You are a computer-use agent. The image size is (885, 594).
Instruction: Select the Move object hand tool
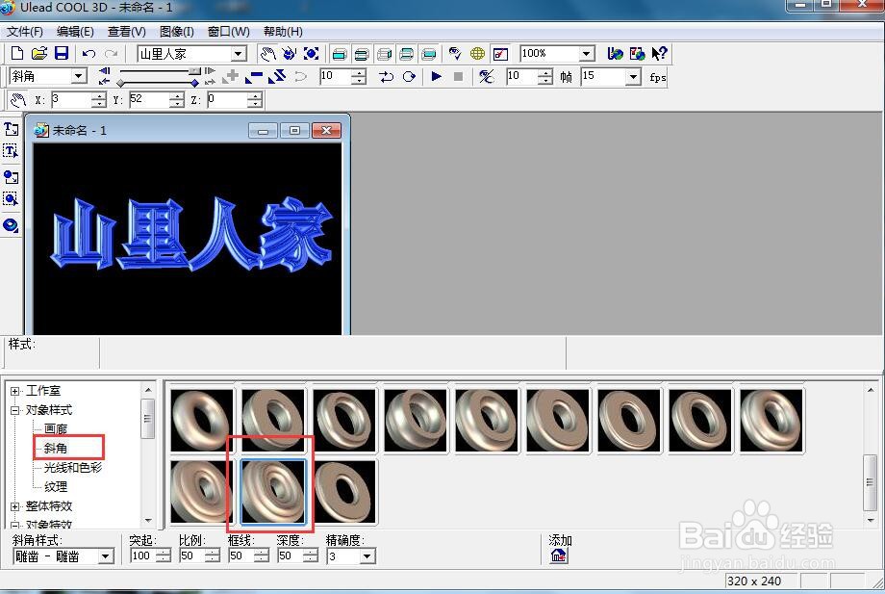coord(267,54)
